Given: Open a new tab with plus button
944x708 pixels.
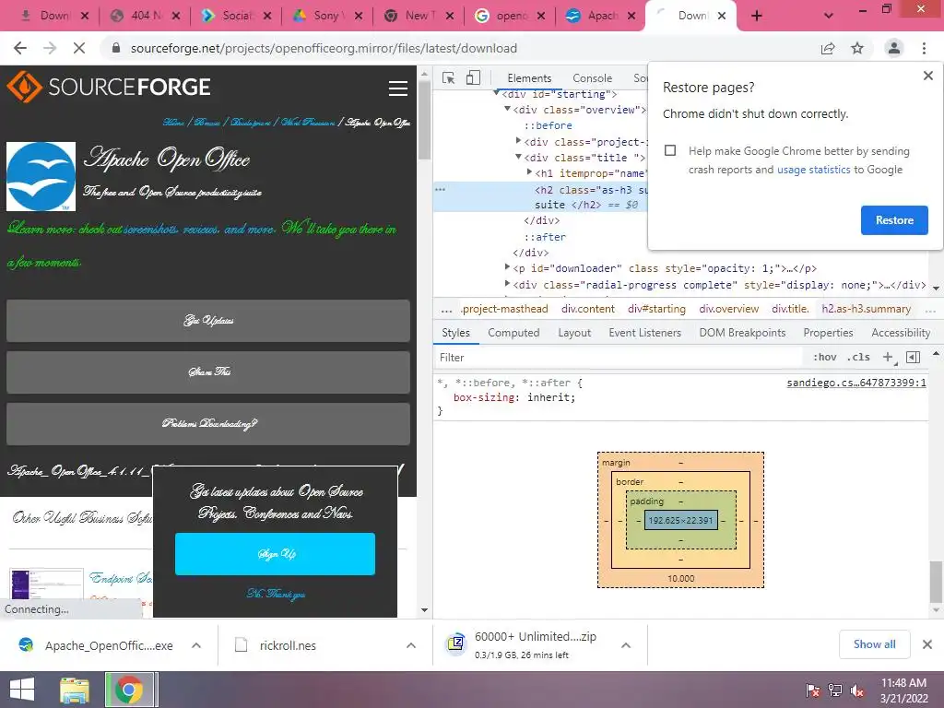Looking at the screenshot, I should tap(757, 16).
